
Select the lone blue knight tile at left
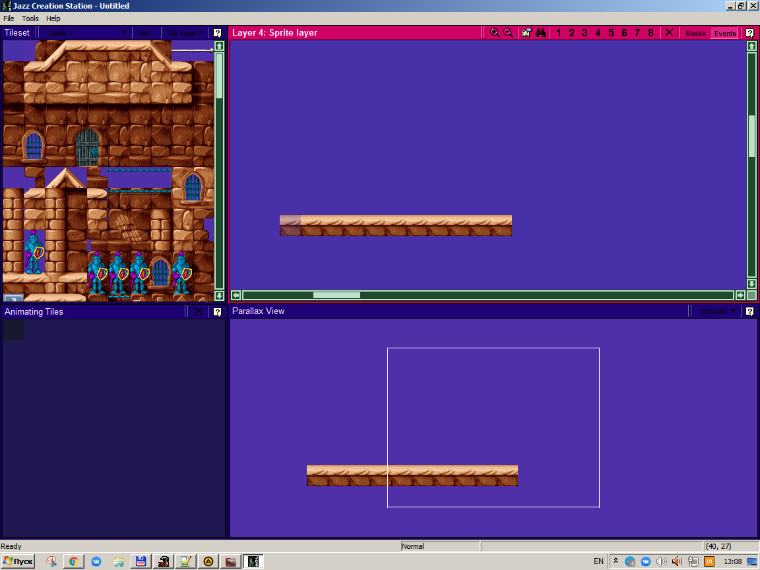tap(34, 253)
